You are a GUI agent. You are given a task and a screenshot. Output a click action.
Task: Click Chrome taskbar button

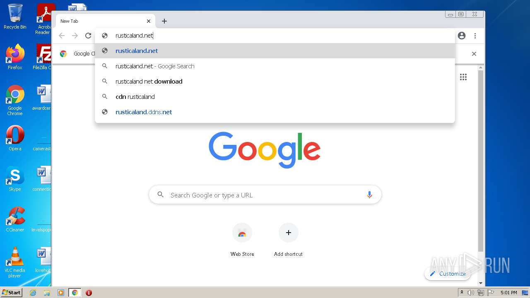click(x=75, y=293)
